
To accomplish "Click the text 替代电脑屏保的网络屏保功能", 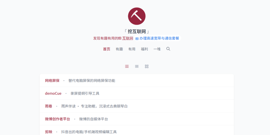I will click(x=92, y=81).
